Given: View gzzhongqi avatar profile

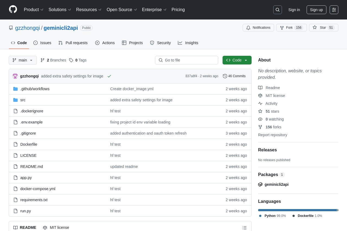Looking at the screenshot, I should coord(15,76).
